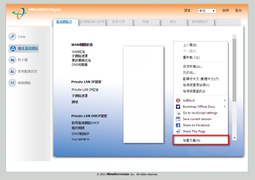255x180 pixels.
Task: Click the 無線網路 wireless icon
Action: 12,83
